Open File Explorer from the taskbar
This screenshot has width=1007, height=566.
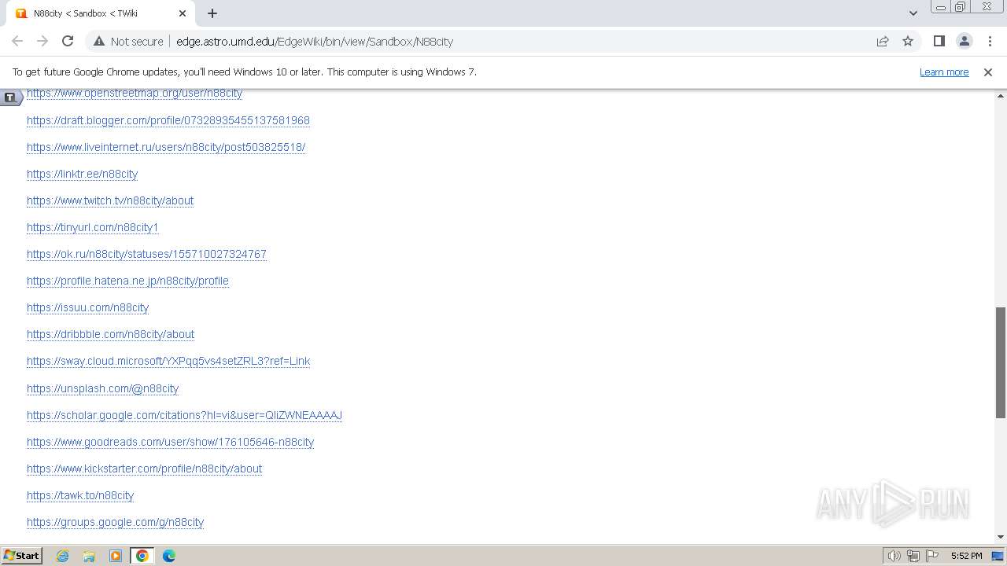coord(89,556)
